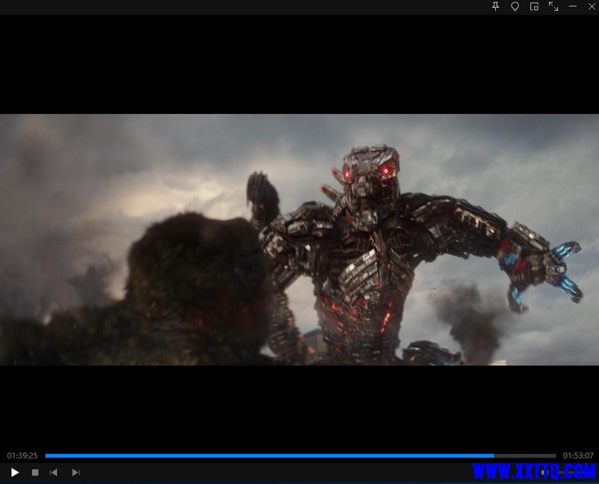The height and width of the screenshot is (484, 599).
Task: Click the video frame showing the robot
Action: (300, 239)
